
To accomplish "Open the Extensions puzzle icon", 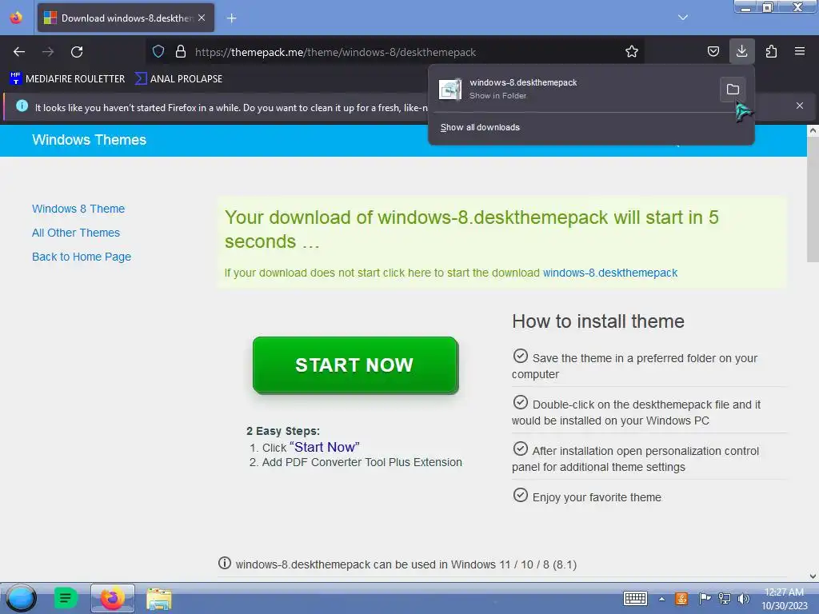I will (x=771, y=52).
